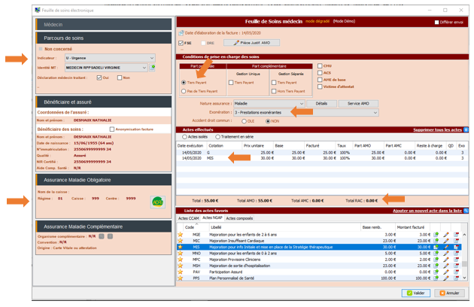Check Non for Déclaration médecin traitant
Screen dimensions: 474x307
120,78
